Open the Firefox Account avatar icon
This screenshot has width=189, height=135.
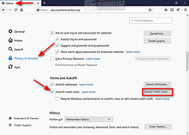pos(178,10)
